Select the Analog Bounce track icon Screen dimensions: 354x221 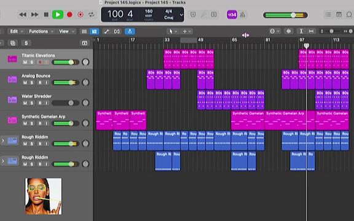pyautogui.click(x=12, y=79)
